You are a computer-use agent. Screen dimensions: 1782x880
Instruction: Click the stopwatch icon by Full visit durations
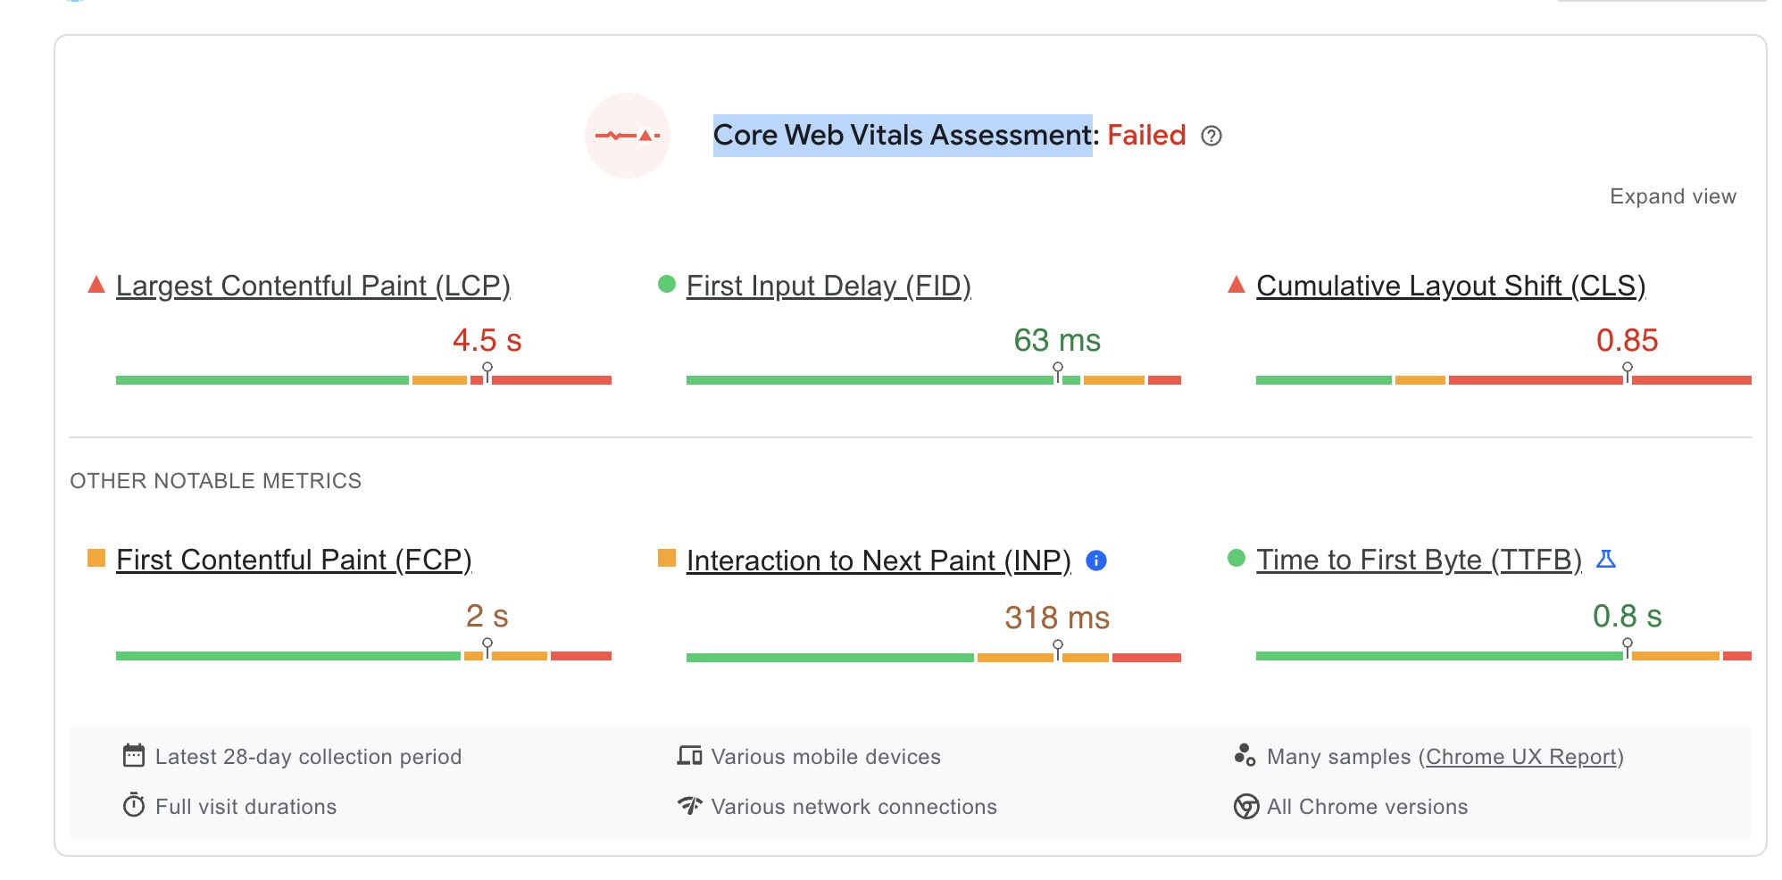coord(133,806)
